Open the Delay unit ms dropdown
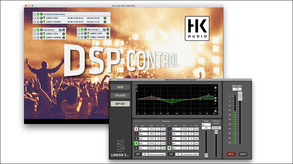 (206, 125)
